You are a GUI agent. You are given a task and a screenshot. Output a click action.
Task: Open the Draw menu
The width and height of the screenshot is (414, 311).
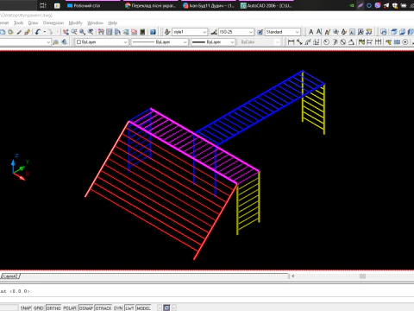click(33, 22)
